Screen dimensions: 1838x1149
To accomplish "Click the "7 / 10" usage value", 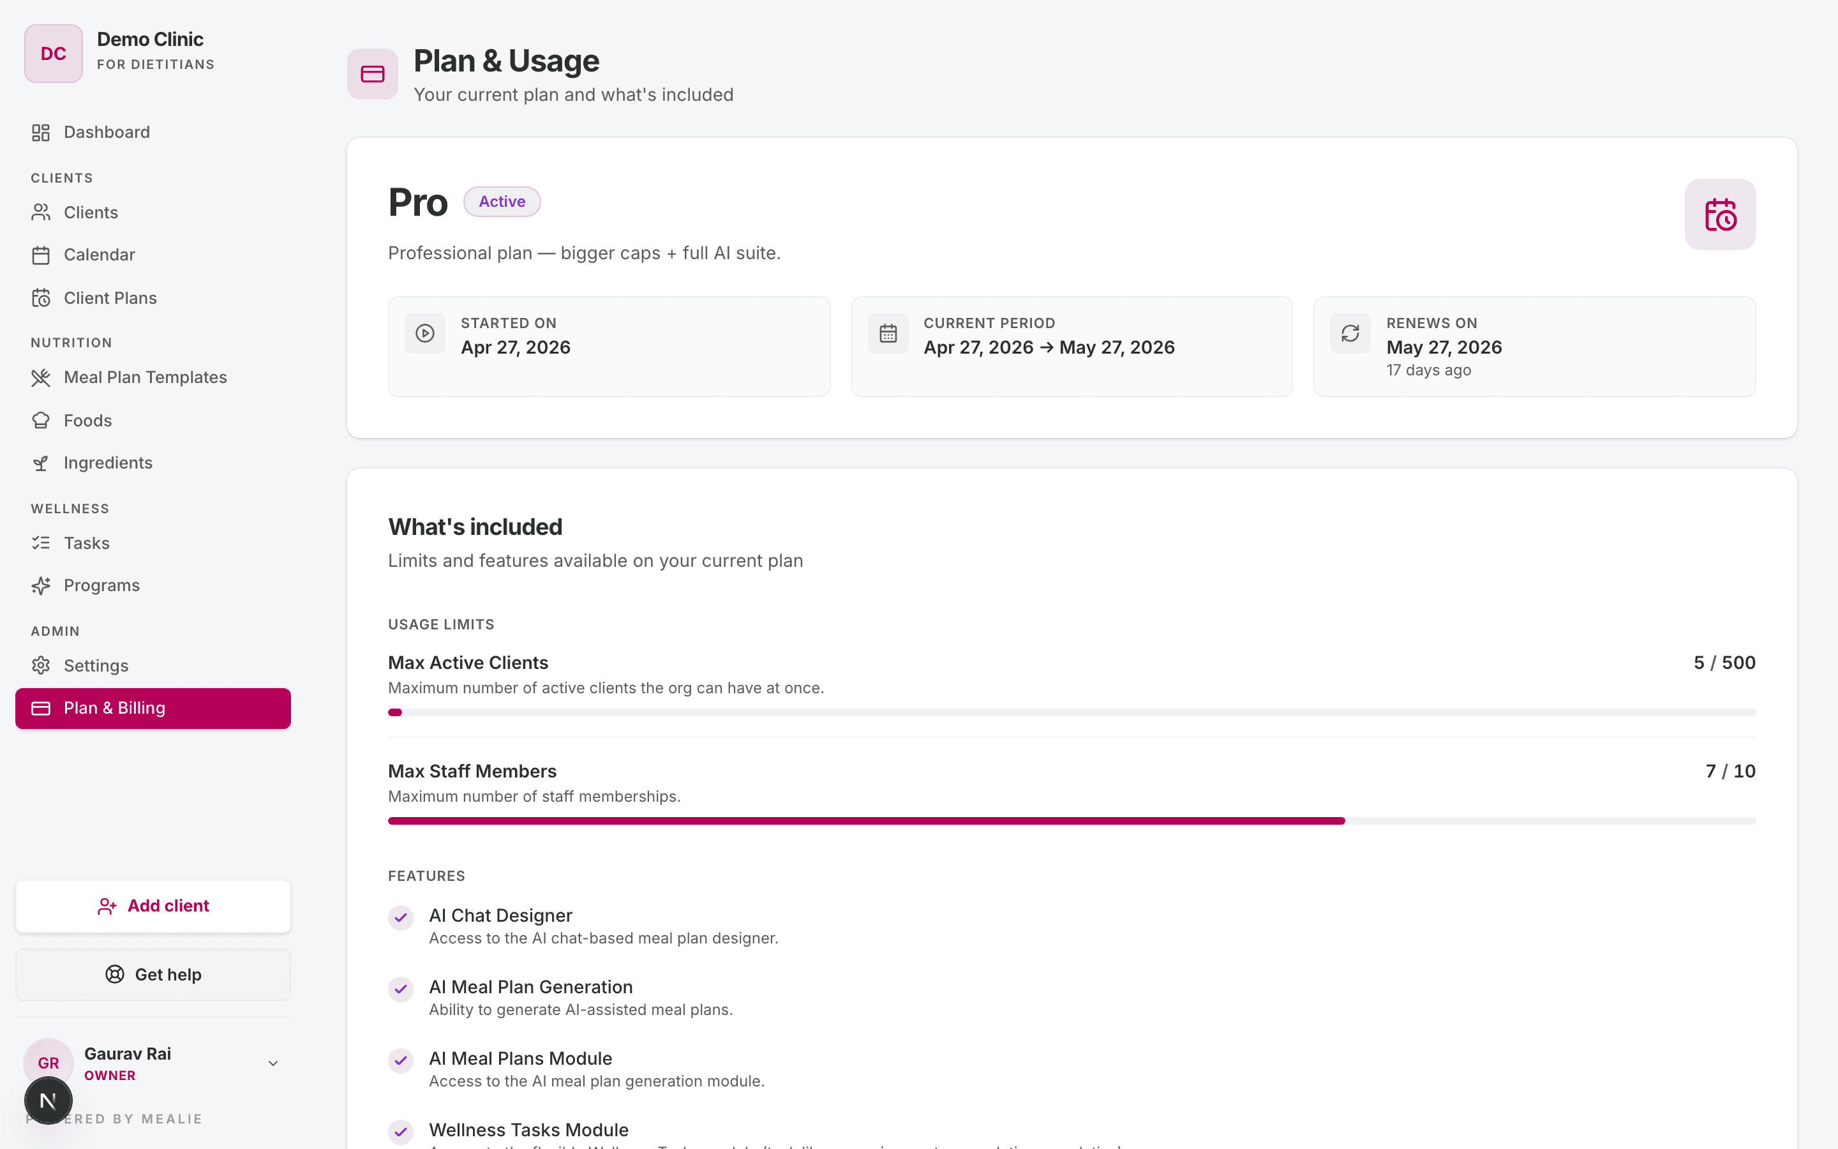I will click(x=1730, y=771).
